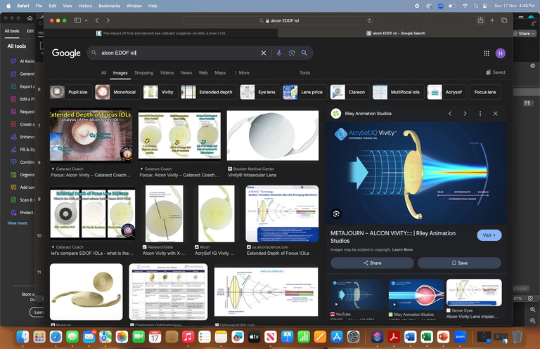The height and width of the screenshot is (349, 540).
Task: Open Finder from the Dock
Action: pos(22,336)
